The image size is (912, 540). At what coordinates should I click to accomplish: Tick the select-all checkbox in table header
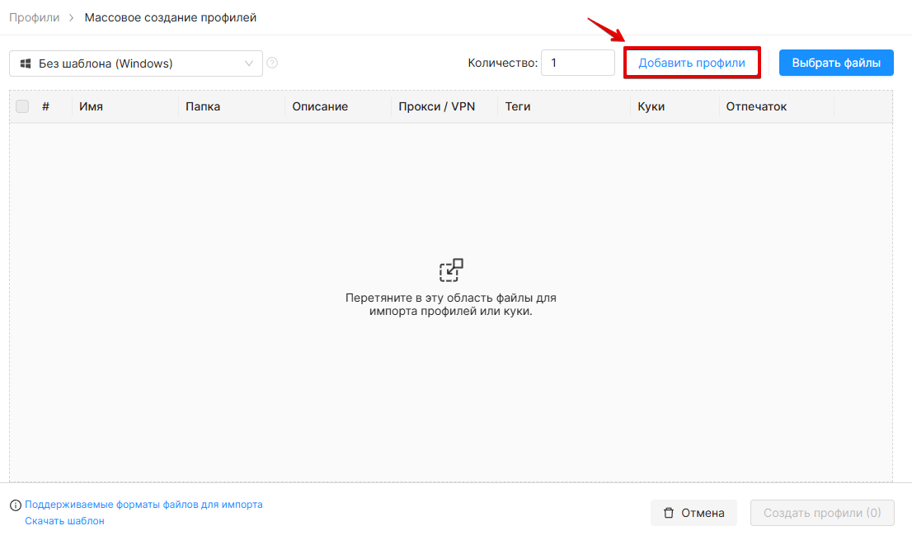coord(22,106)
